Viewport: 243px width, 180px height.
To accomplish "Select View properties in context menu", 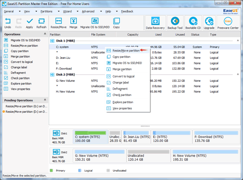I will point(128,108).
